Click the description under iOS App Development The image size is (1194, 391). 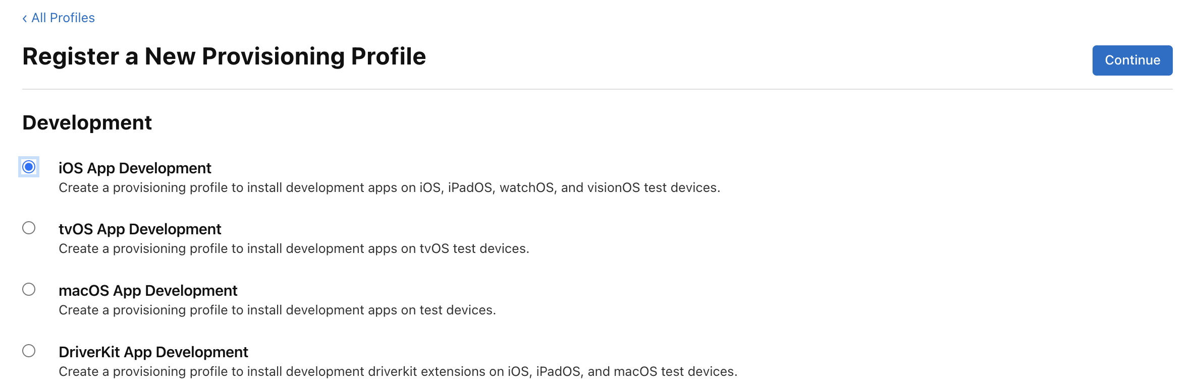tap(389, 188)
